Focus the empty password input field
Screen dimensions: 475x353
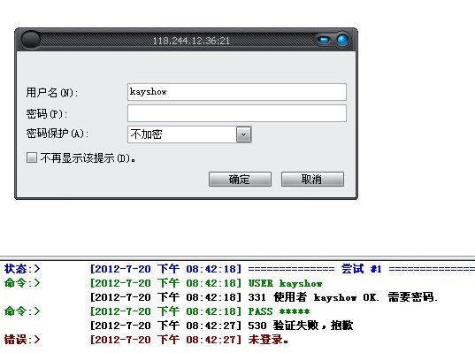tap(236, 113)
